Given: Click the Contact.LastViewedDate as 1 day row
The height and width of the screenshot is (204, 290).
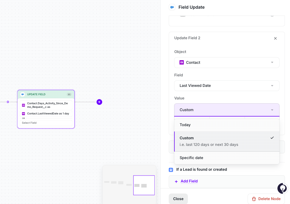Looking at the screenshot, I should pos(46,114).
